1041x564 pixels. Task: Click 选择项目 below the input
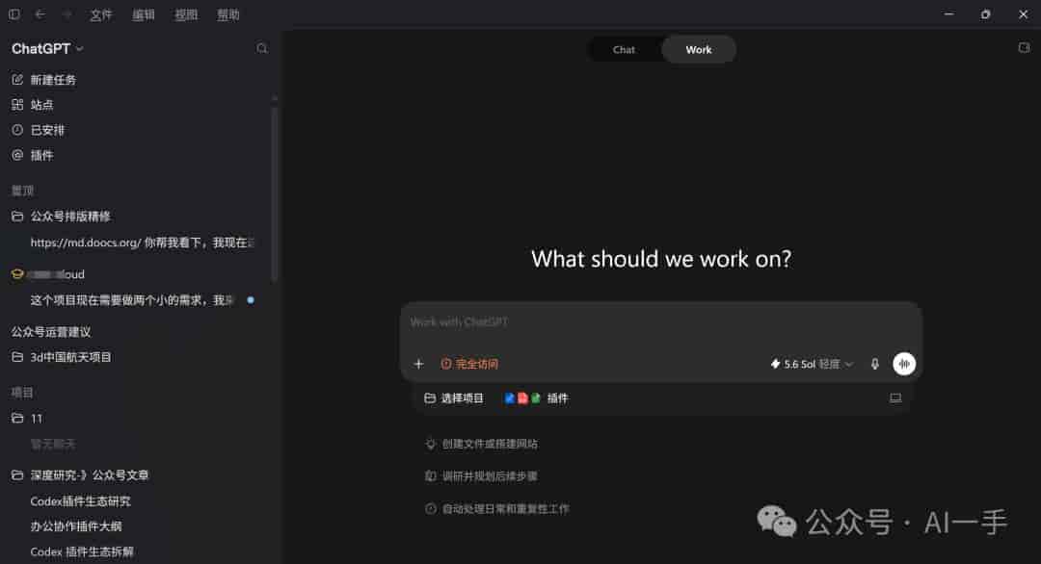point(453,398)
